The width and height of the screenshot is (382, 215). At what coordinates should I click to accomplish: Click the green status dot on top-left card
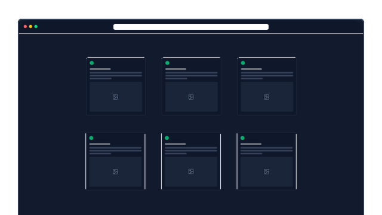coord(91,63)
